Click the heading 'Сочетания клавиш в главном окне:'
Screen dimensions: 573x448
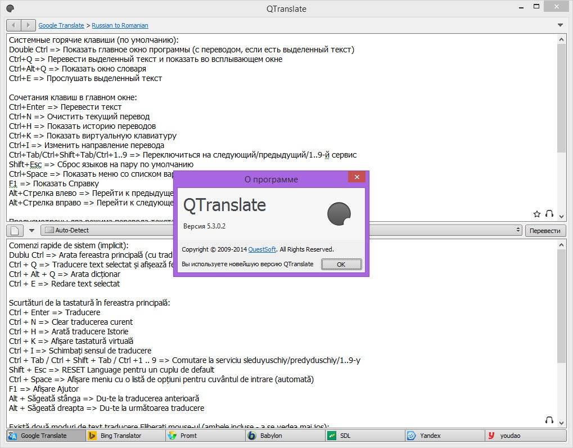point(73,97)
